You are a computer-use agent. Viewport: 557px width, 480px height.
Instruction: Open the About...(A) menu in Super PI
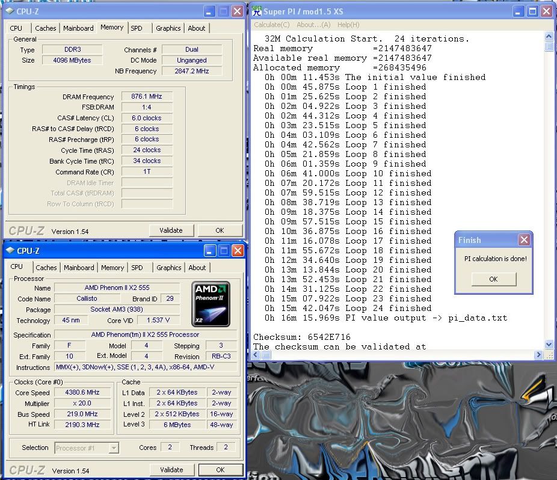pos(313,25)
